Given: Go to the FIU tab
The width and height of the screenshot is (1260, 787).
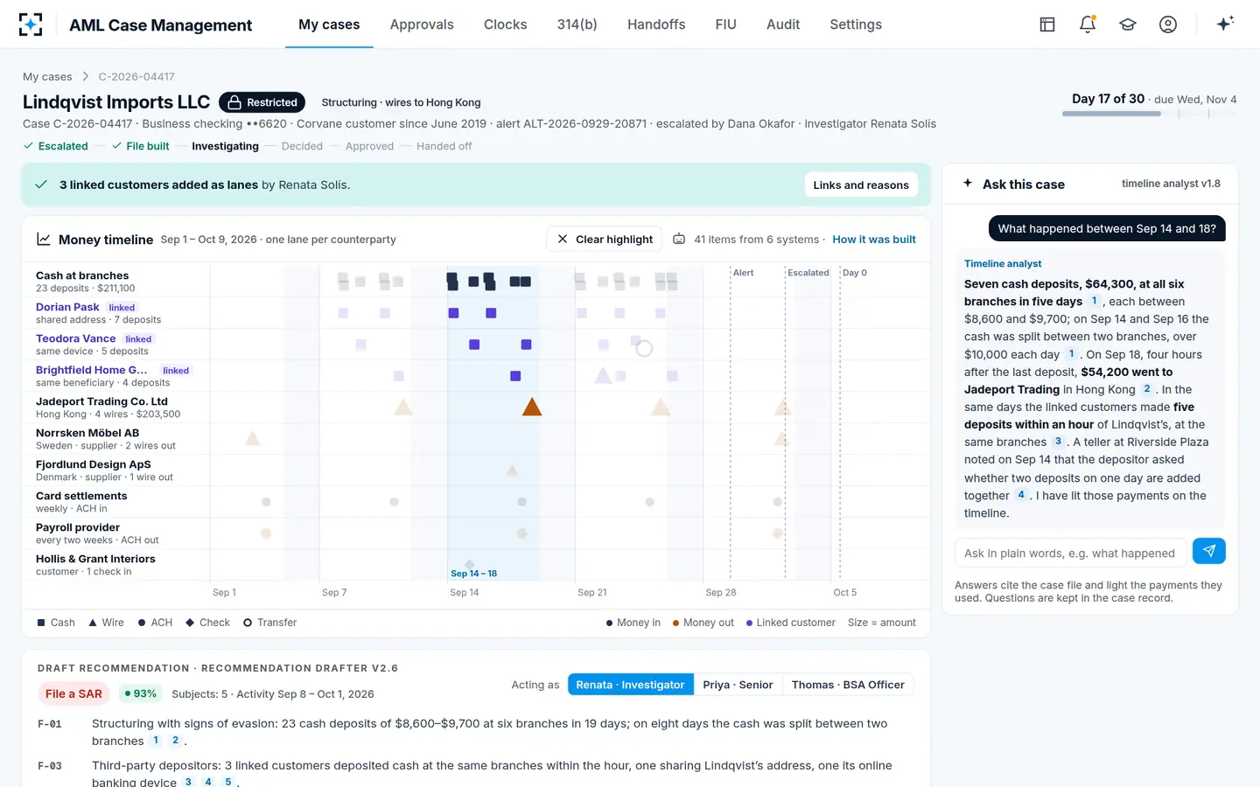Looking at the screenshot, I should 726,24.
